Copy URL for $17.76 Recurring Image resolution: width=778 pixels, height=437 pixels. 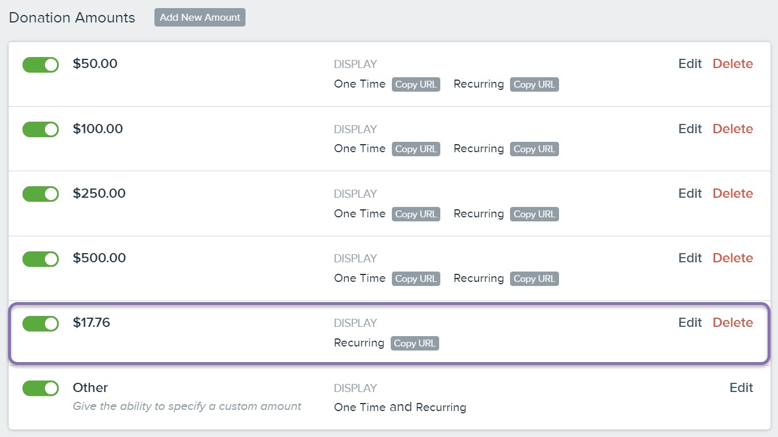tap(415, 343)
